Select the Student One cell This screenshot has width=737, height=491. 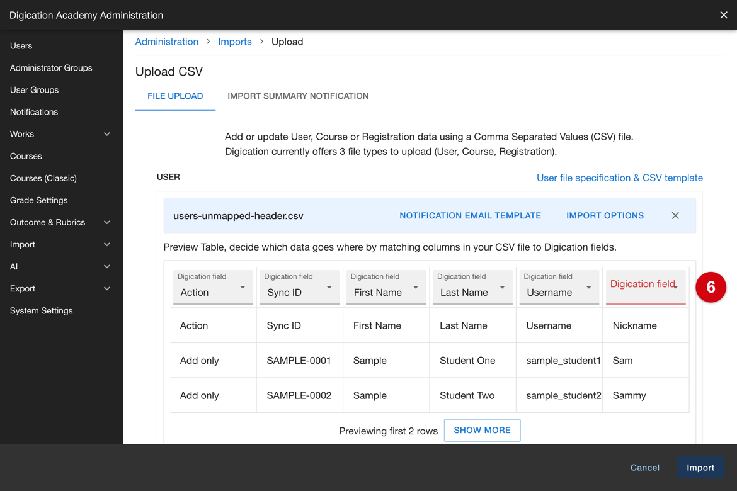(473, 360)
